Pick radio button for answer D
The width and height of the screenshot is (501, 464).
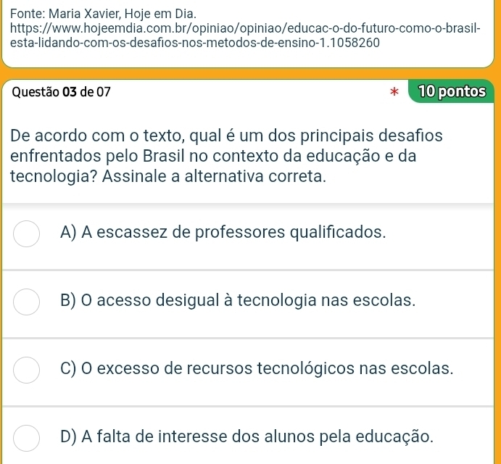pos(27,436)
